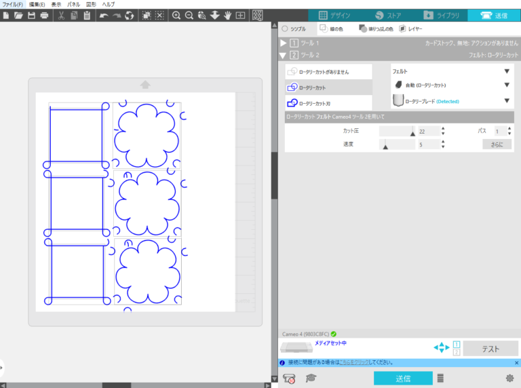Open the ヘルプ menu
This screenshot has height=388, width=521.
(109, 4)
